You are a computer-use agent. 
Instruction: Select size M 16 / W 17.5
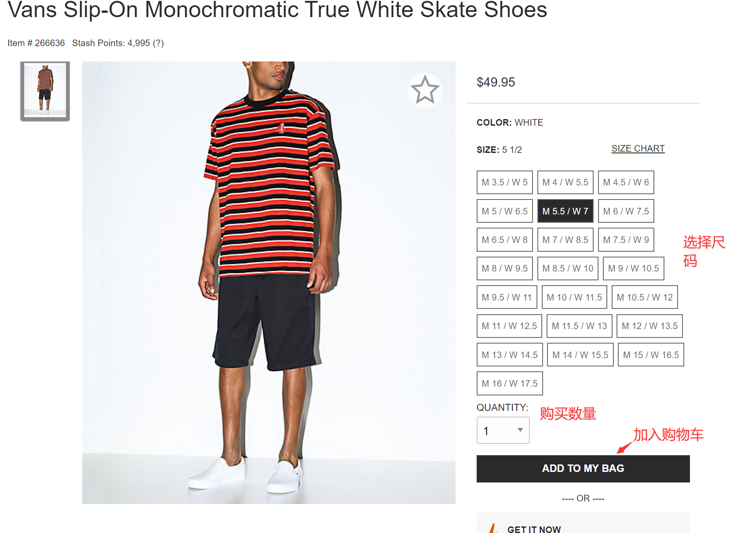click(510, 384)
